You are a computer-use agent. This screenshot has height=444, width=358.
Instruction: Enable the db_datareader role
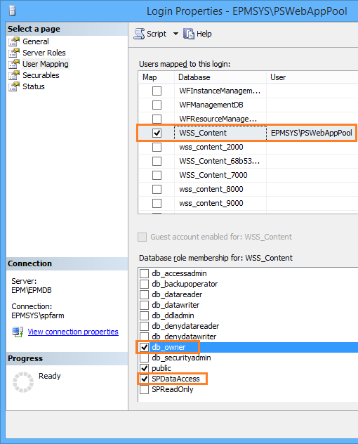click(x=145, y=294)
